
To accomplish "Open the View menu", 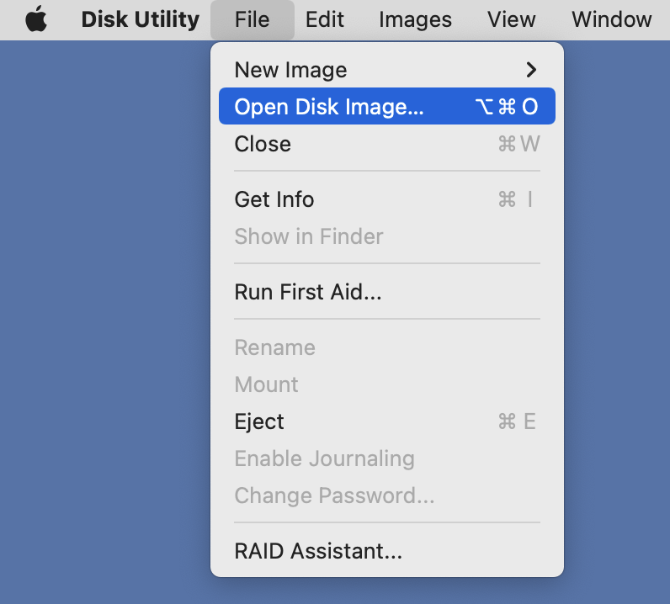I will tap(512, 19).
